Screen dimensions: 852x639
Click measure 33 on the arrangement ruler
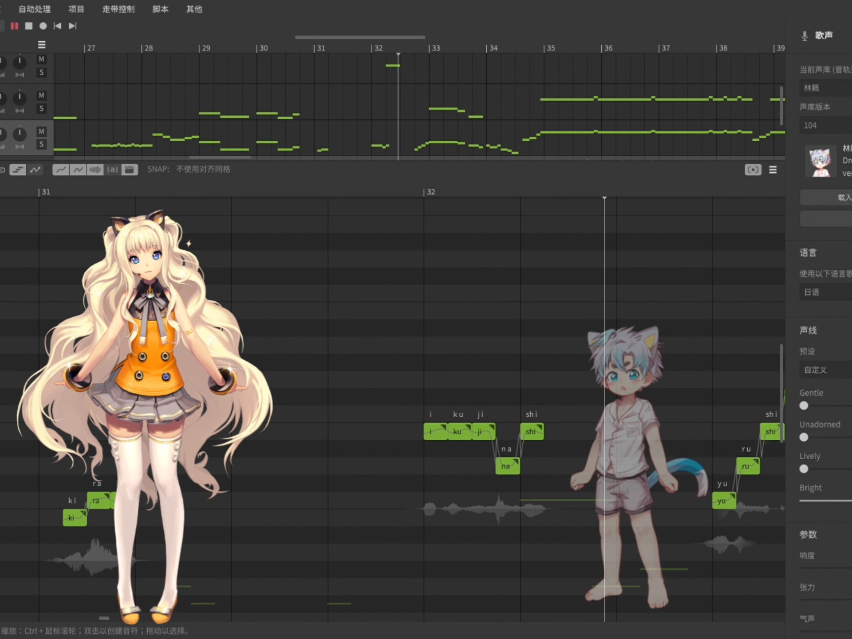pyautogui.click(x=435, y=48)
